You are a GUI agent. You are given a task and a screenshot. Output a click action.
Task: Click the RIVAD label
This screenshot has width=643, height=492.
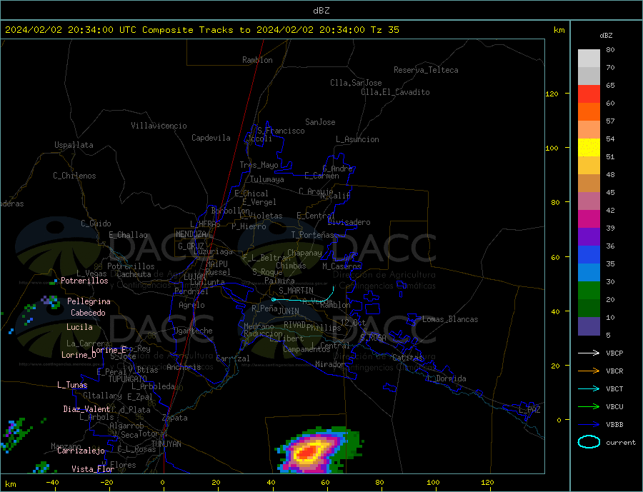click(x=294, y=325)
